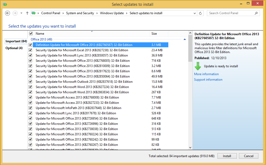Select Security Update for Office 2013 KB2817623
Viewport: 266px width, 165px height.
[x=83, y=71]
